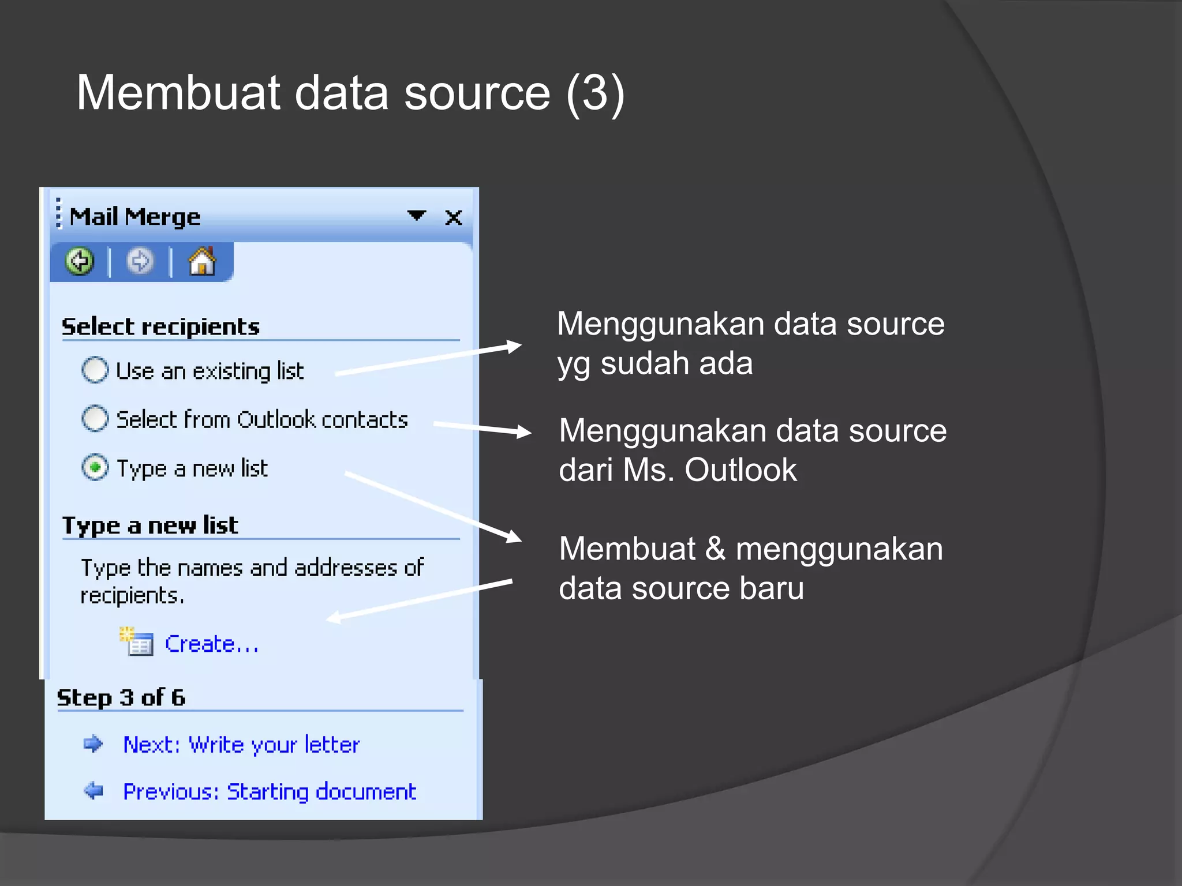Click 'Menggunakan data source dari Ms. Outlook' text
1182x886 pixels.
(753, 450)
